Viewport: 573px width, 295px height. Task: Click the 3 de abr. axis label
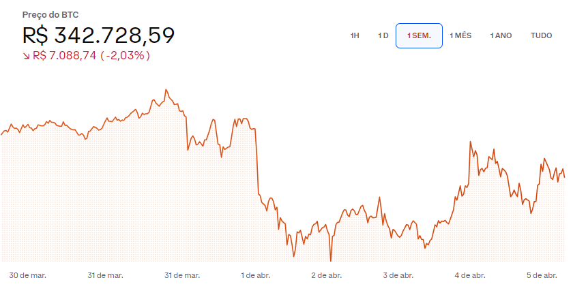tap(398, 275)
